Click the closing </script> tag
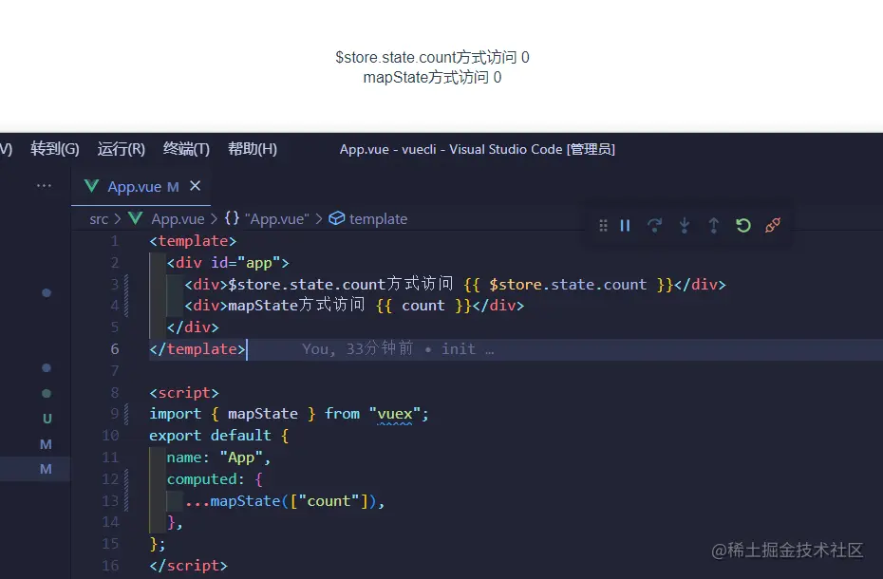The width and height of the screenshot is (883, 579). pos(188,566)
